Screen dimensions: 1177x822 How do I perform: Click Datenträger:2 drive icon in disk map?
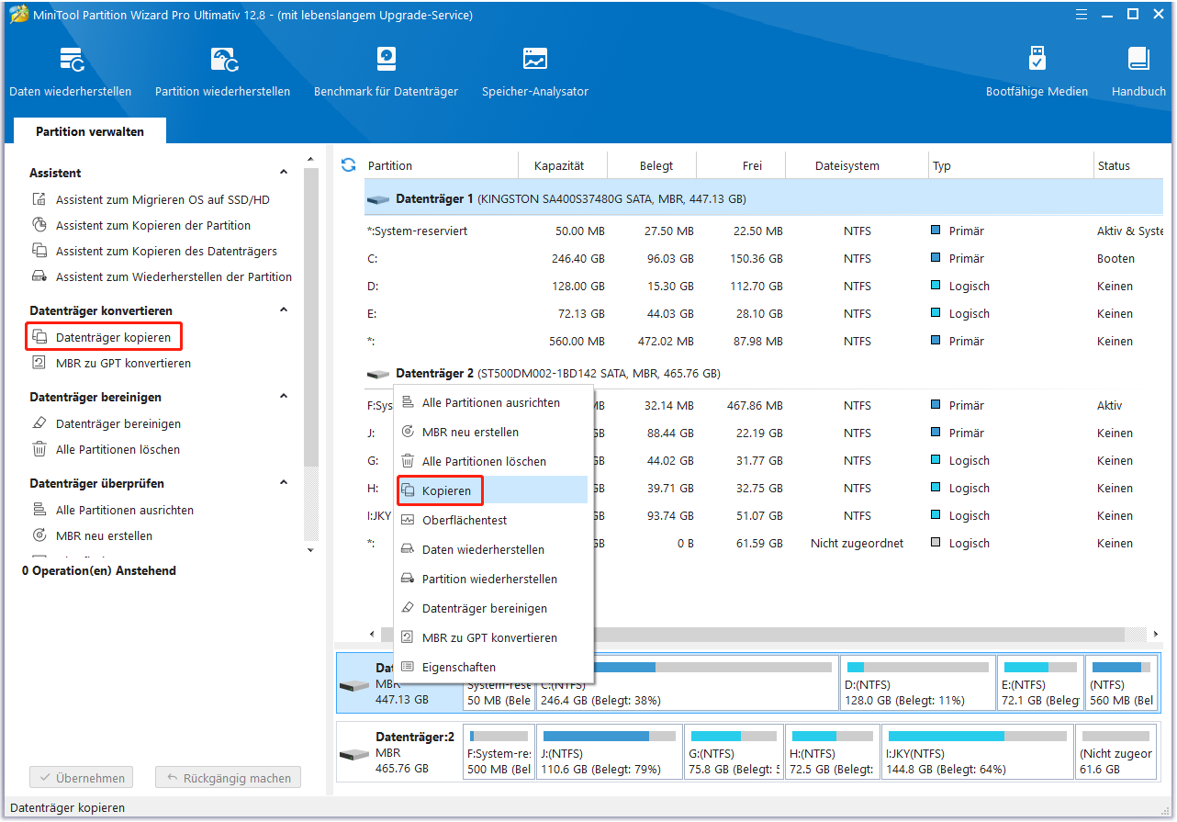tap(353, 755)
